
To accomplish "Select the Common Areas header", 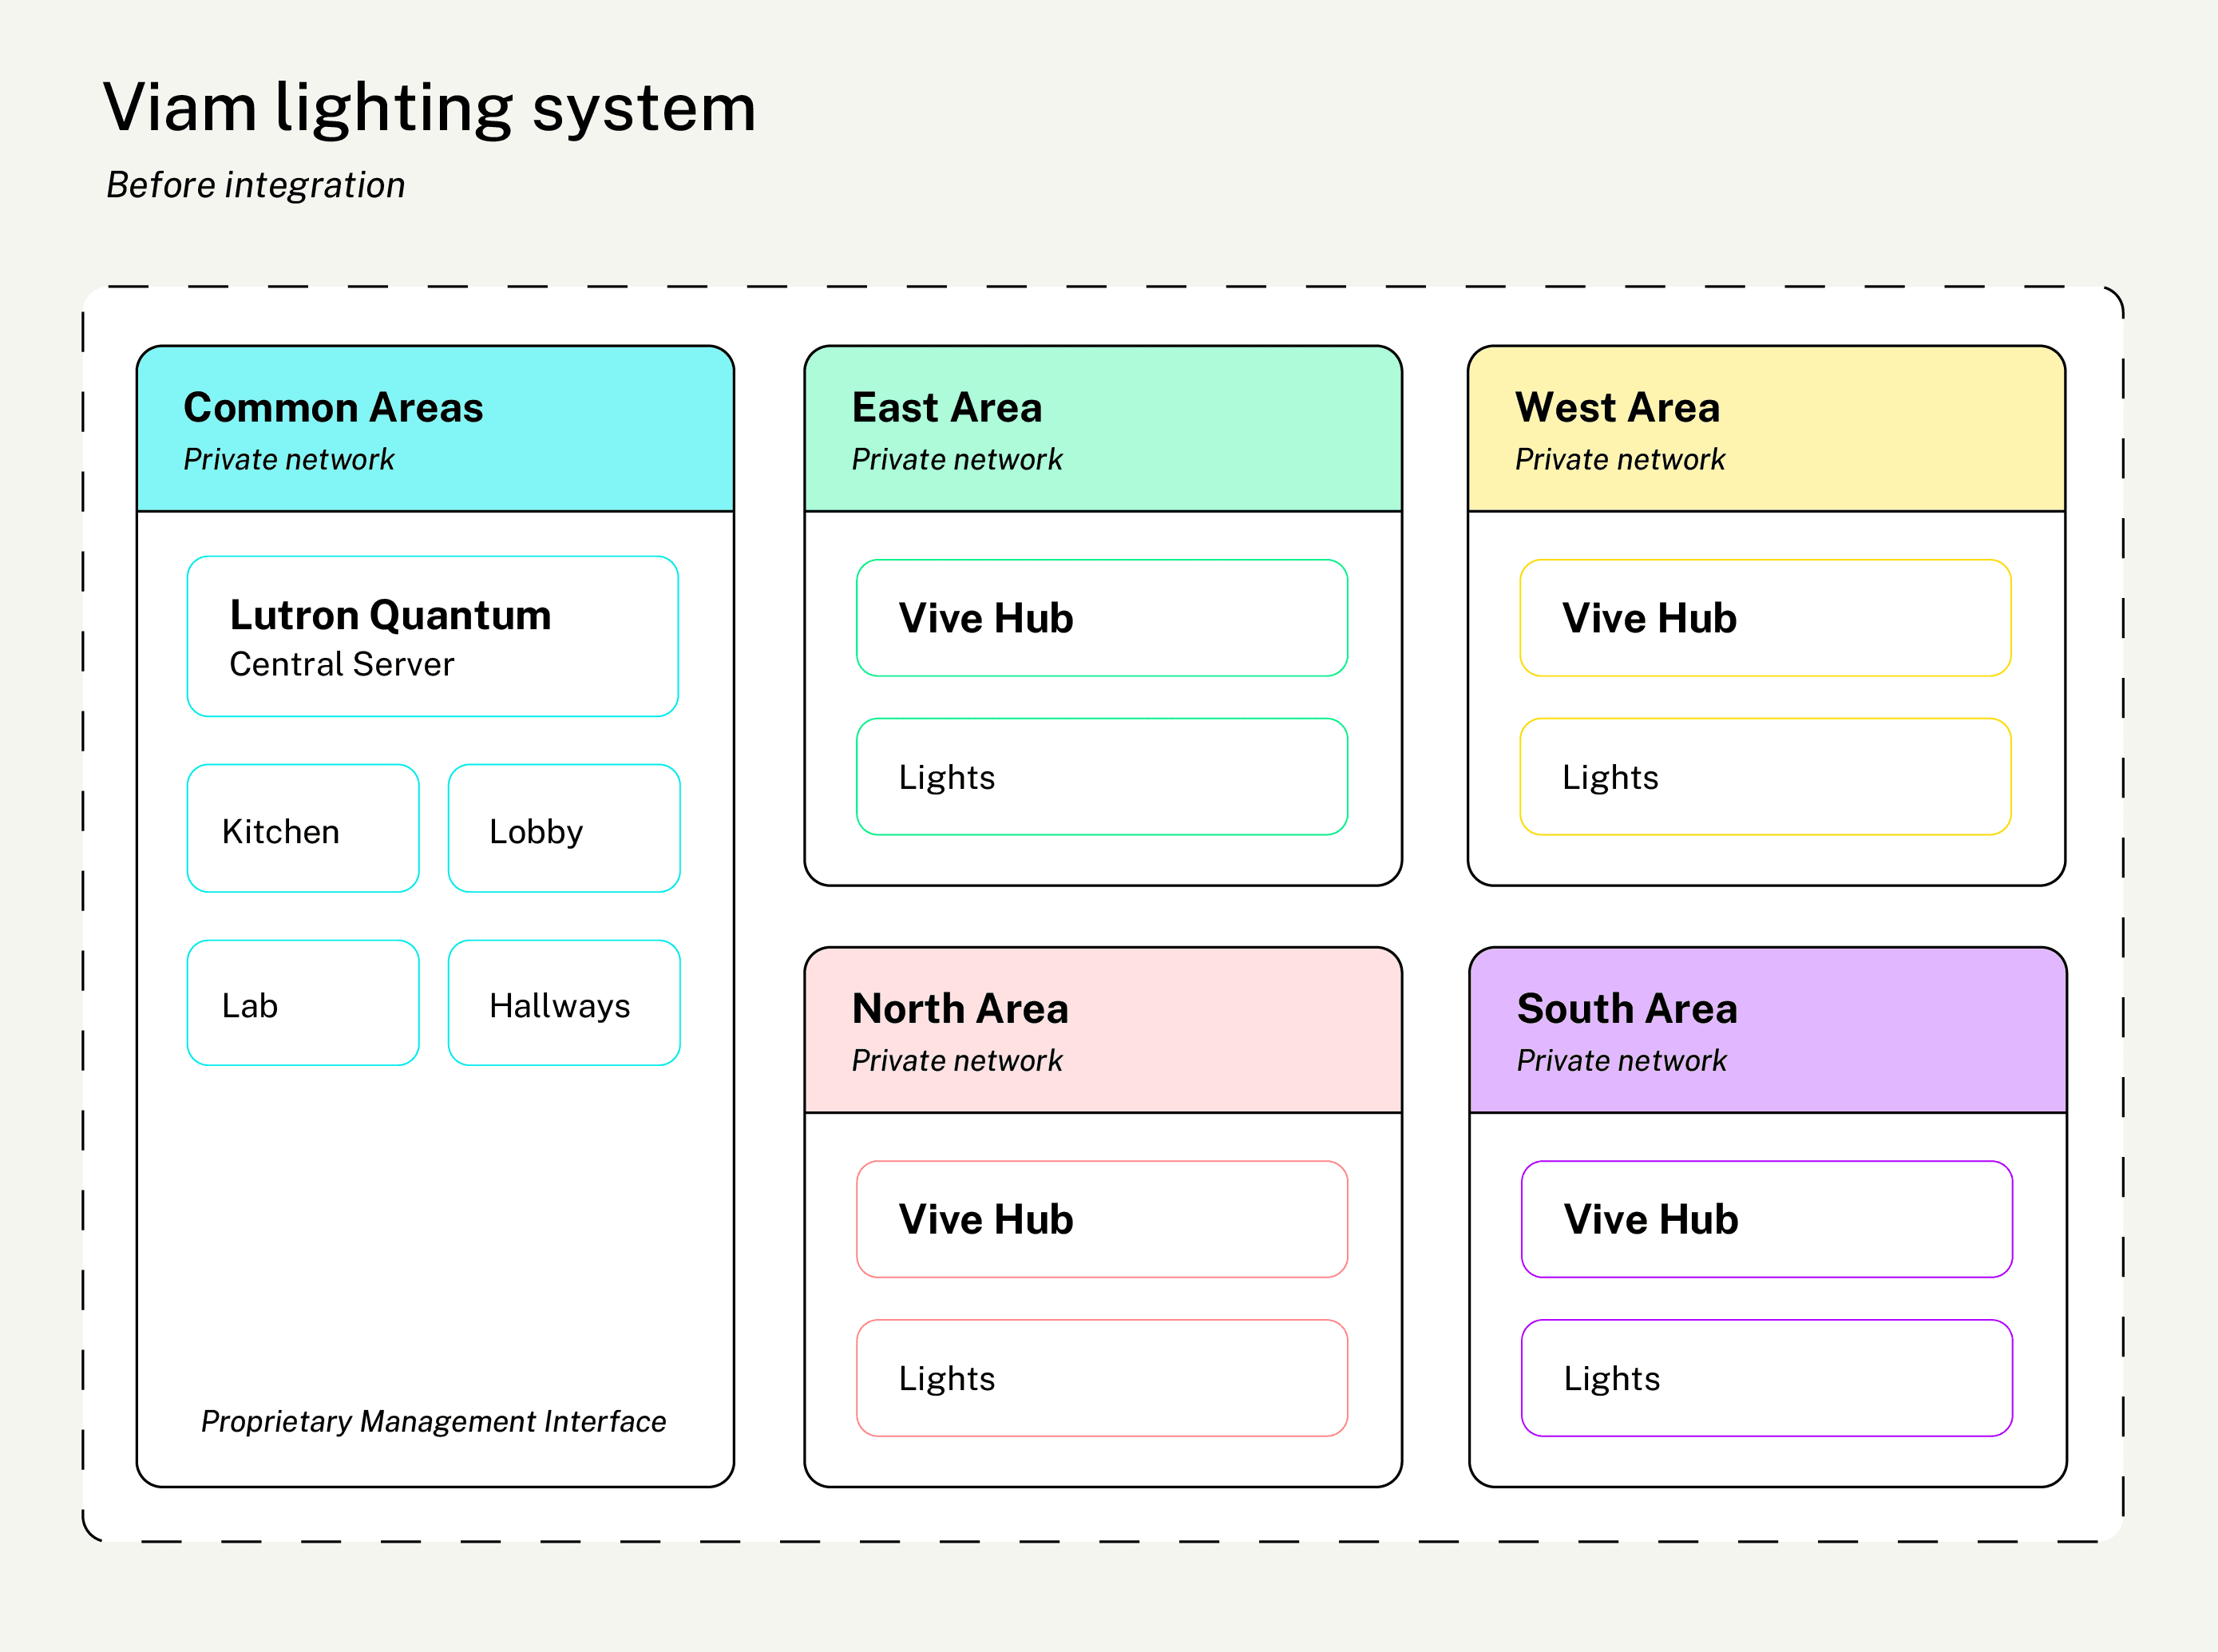I will pos(435,429).
